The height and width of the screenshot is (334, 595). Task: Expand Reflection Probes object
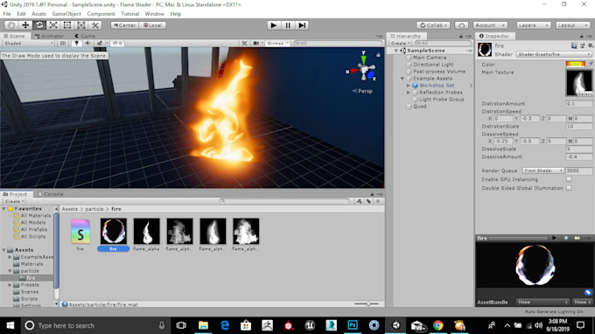click(x=409, y=93)
